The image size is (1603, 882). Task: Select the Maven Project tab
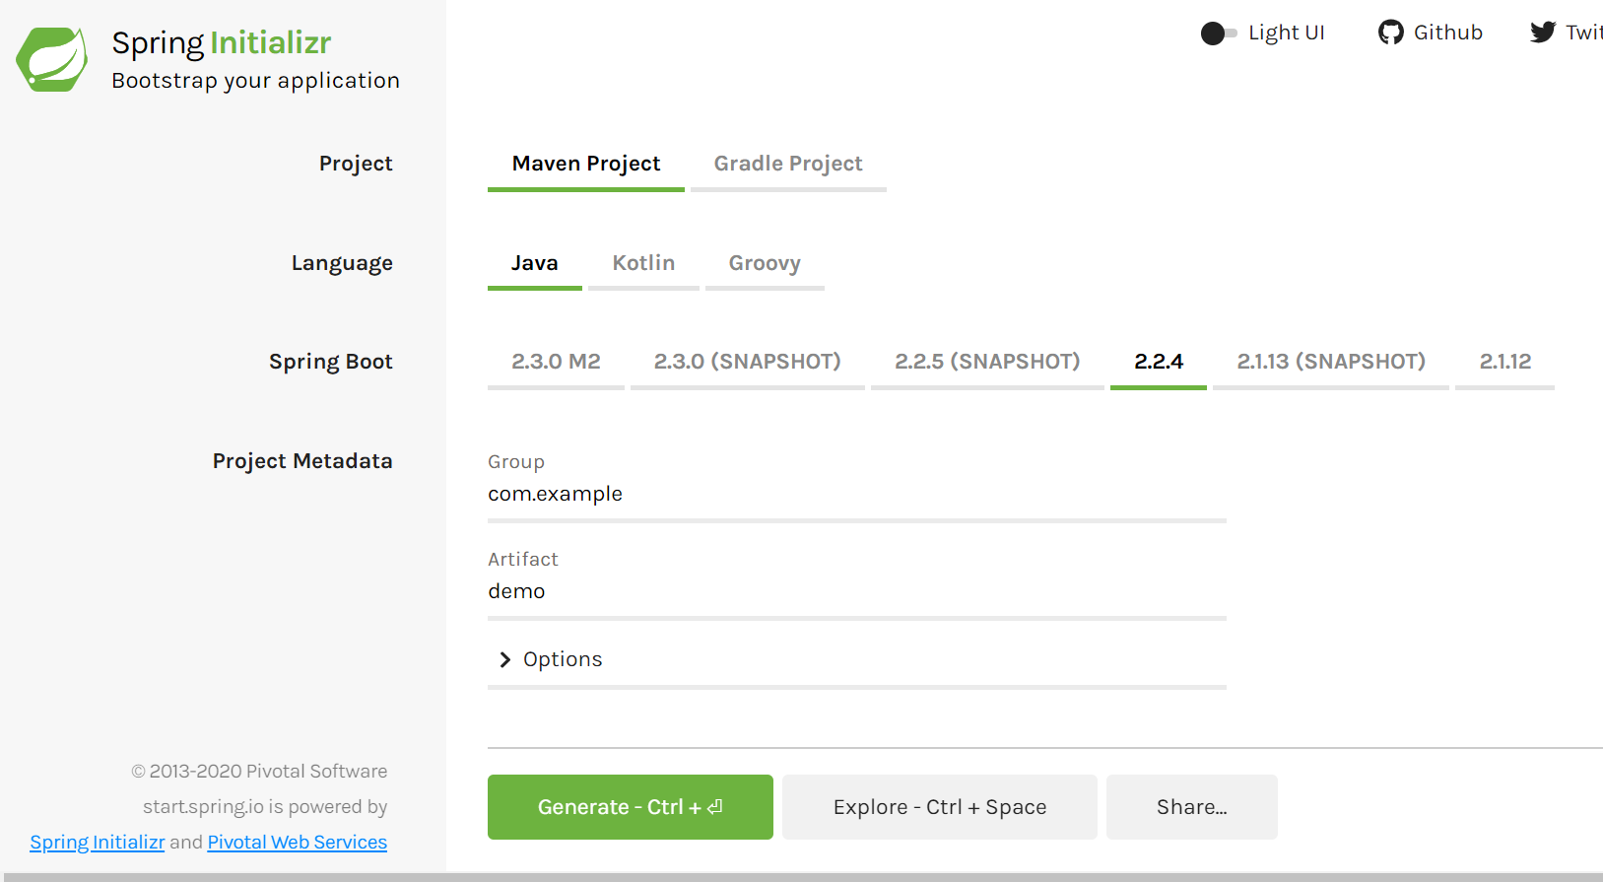point(586,165)
